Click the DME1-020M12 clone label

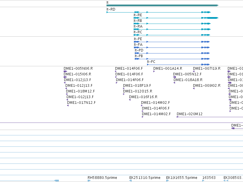click(190, 114)
